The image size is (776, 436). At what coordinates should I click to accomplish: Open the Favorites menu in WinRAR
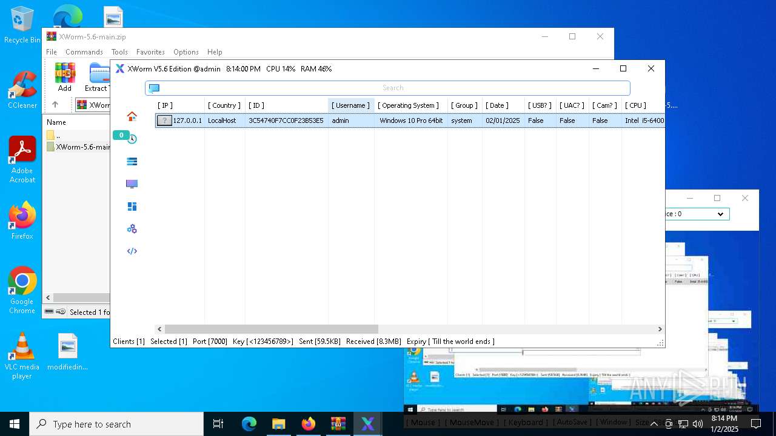coord(150,52)
